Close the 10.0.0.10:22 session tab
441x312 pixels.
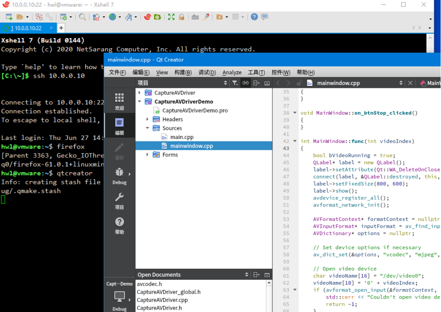(x=51, y=28)
